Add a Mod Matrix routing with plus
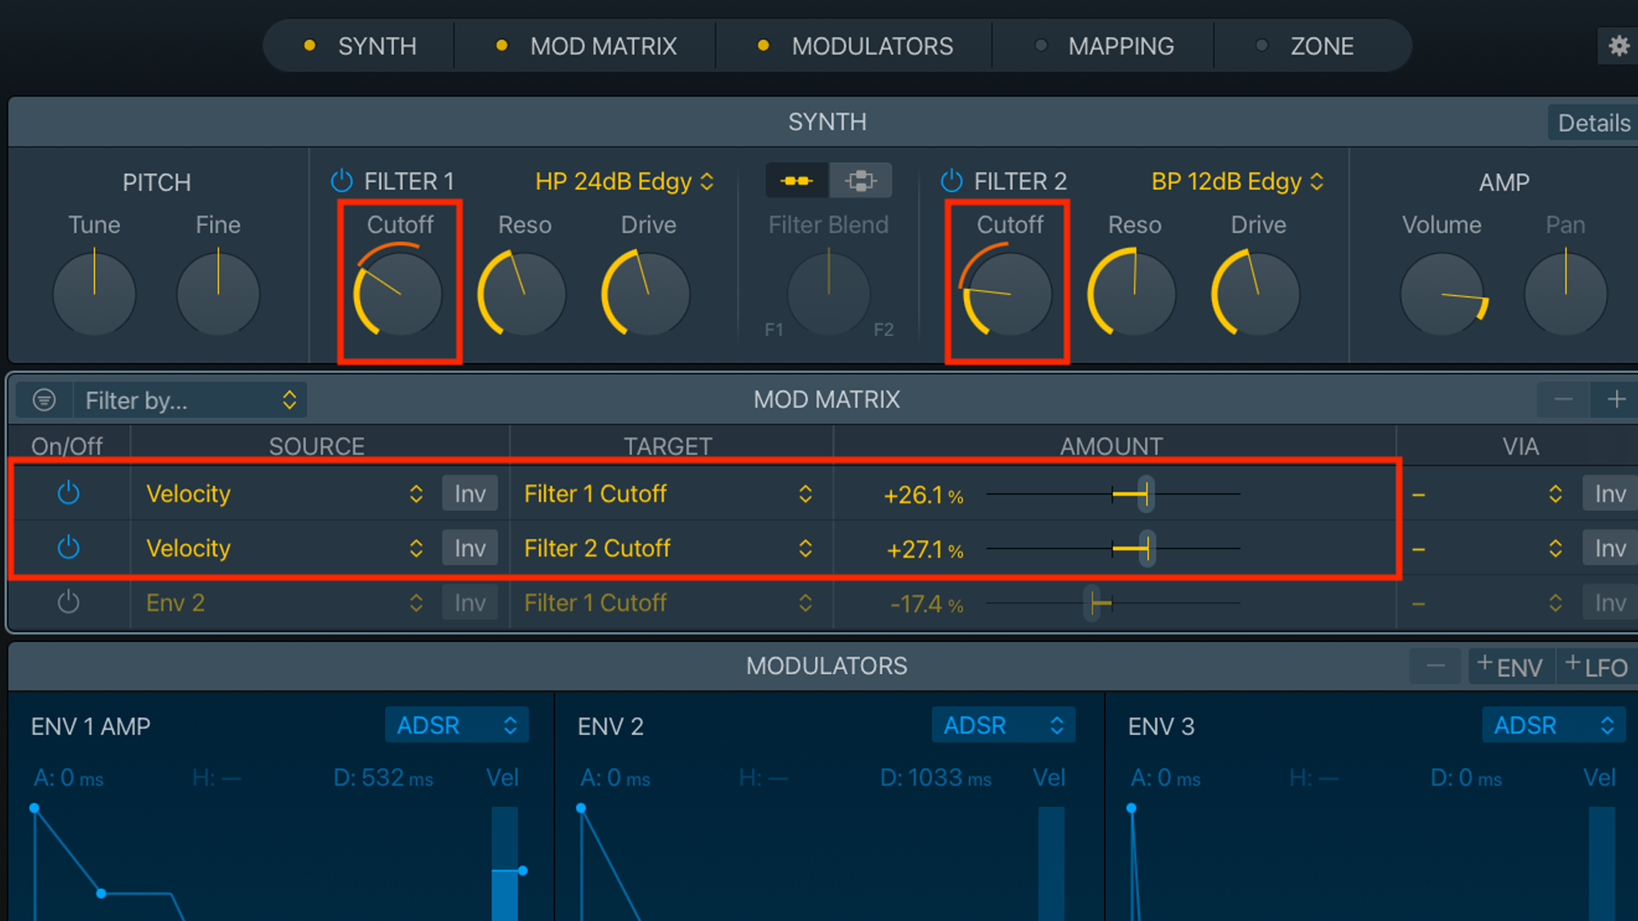Viewport: 1638px width, 921px height. pos(1616,399)
